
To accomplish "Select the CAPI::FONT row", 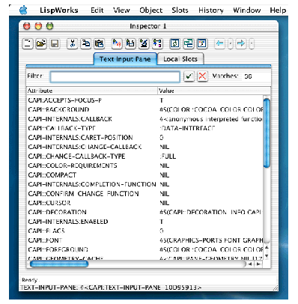I will 145,240.
